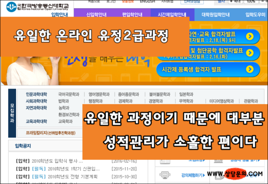Click the 모집학과 vertical label
The image size is (268, 184).
pyautogui.click(x=12, y=113)
